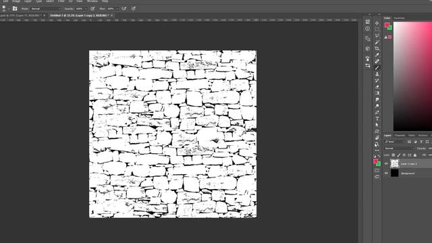Switch to the Actions tab
The width and height of the screenshot is (432, 243).
pyautogui.click(x=423, y=135)
